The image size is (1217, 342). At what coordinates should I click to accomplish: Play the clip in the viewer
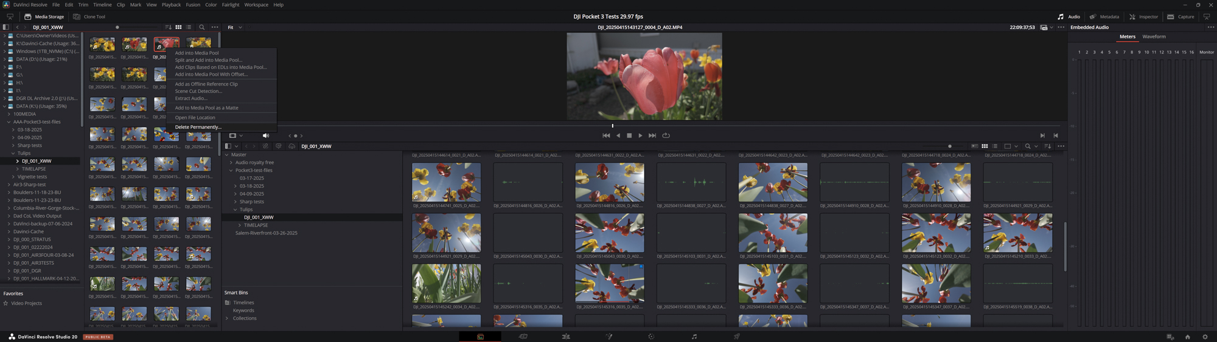pos(640,135)
